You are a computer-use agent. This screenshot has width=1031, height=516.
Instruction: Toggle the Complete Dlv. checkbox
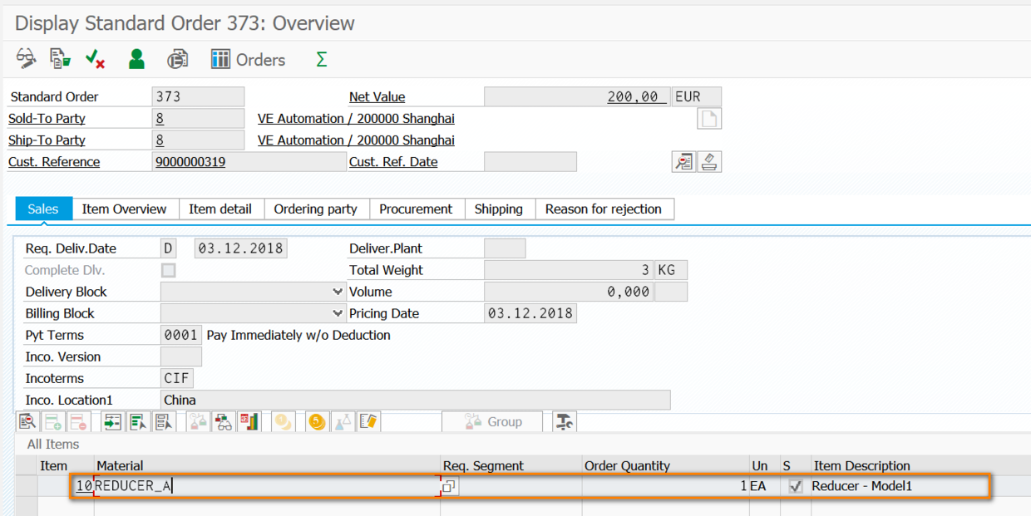tap(169, 270)
